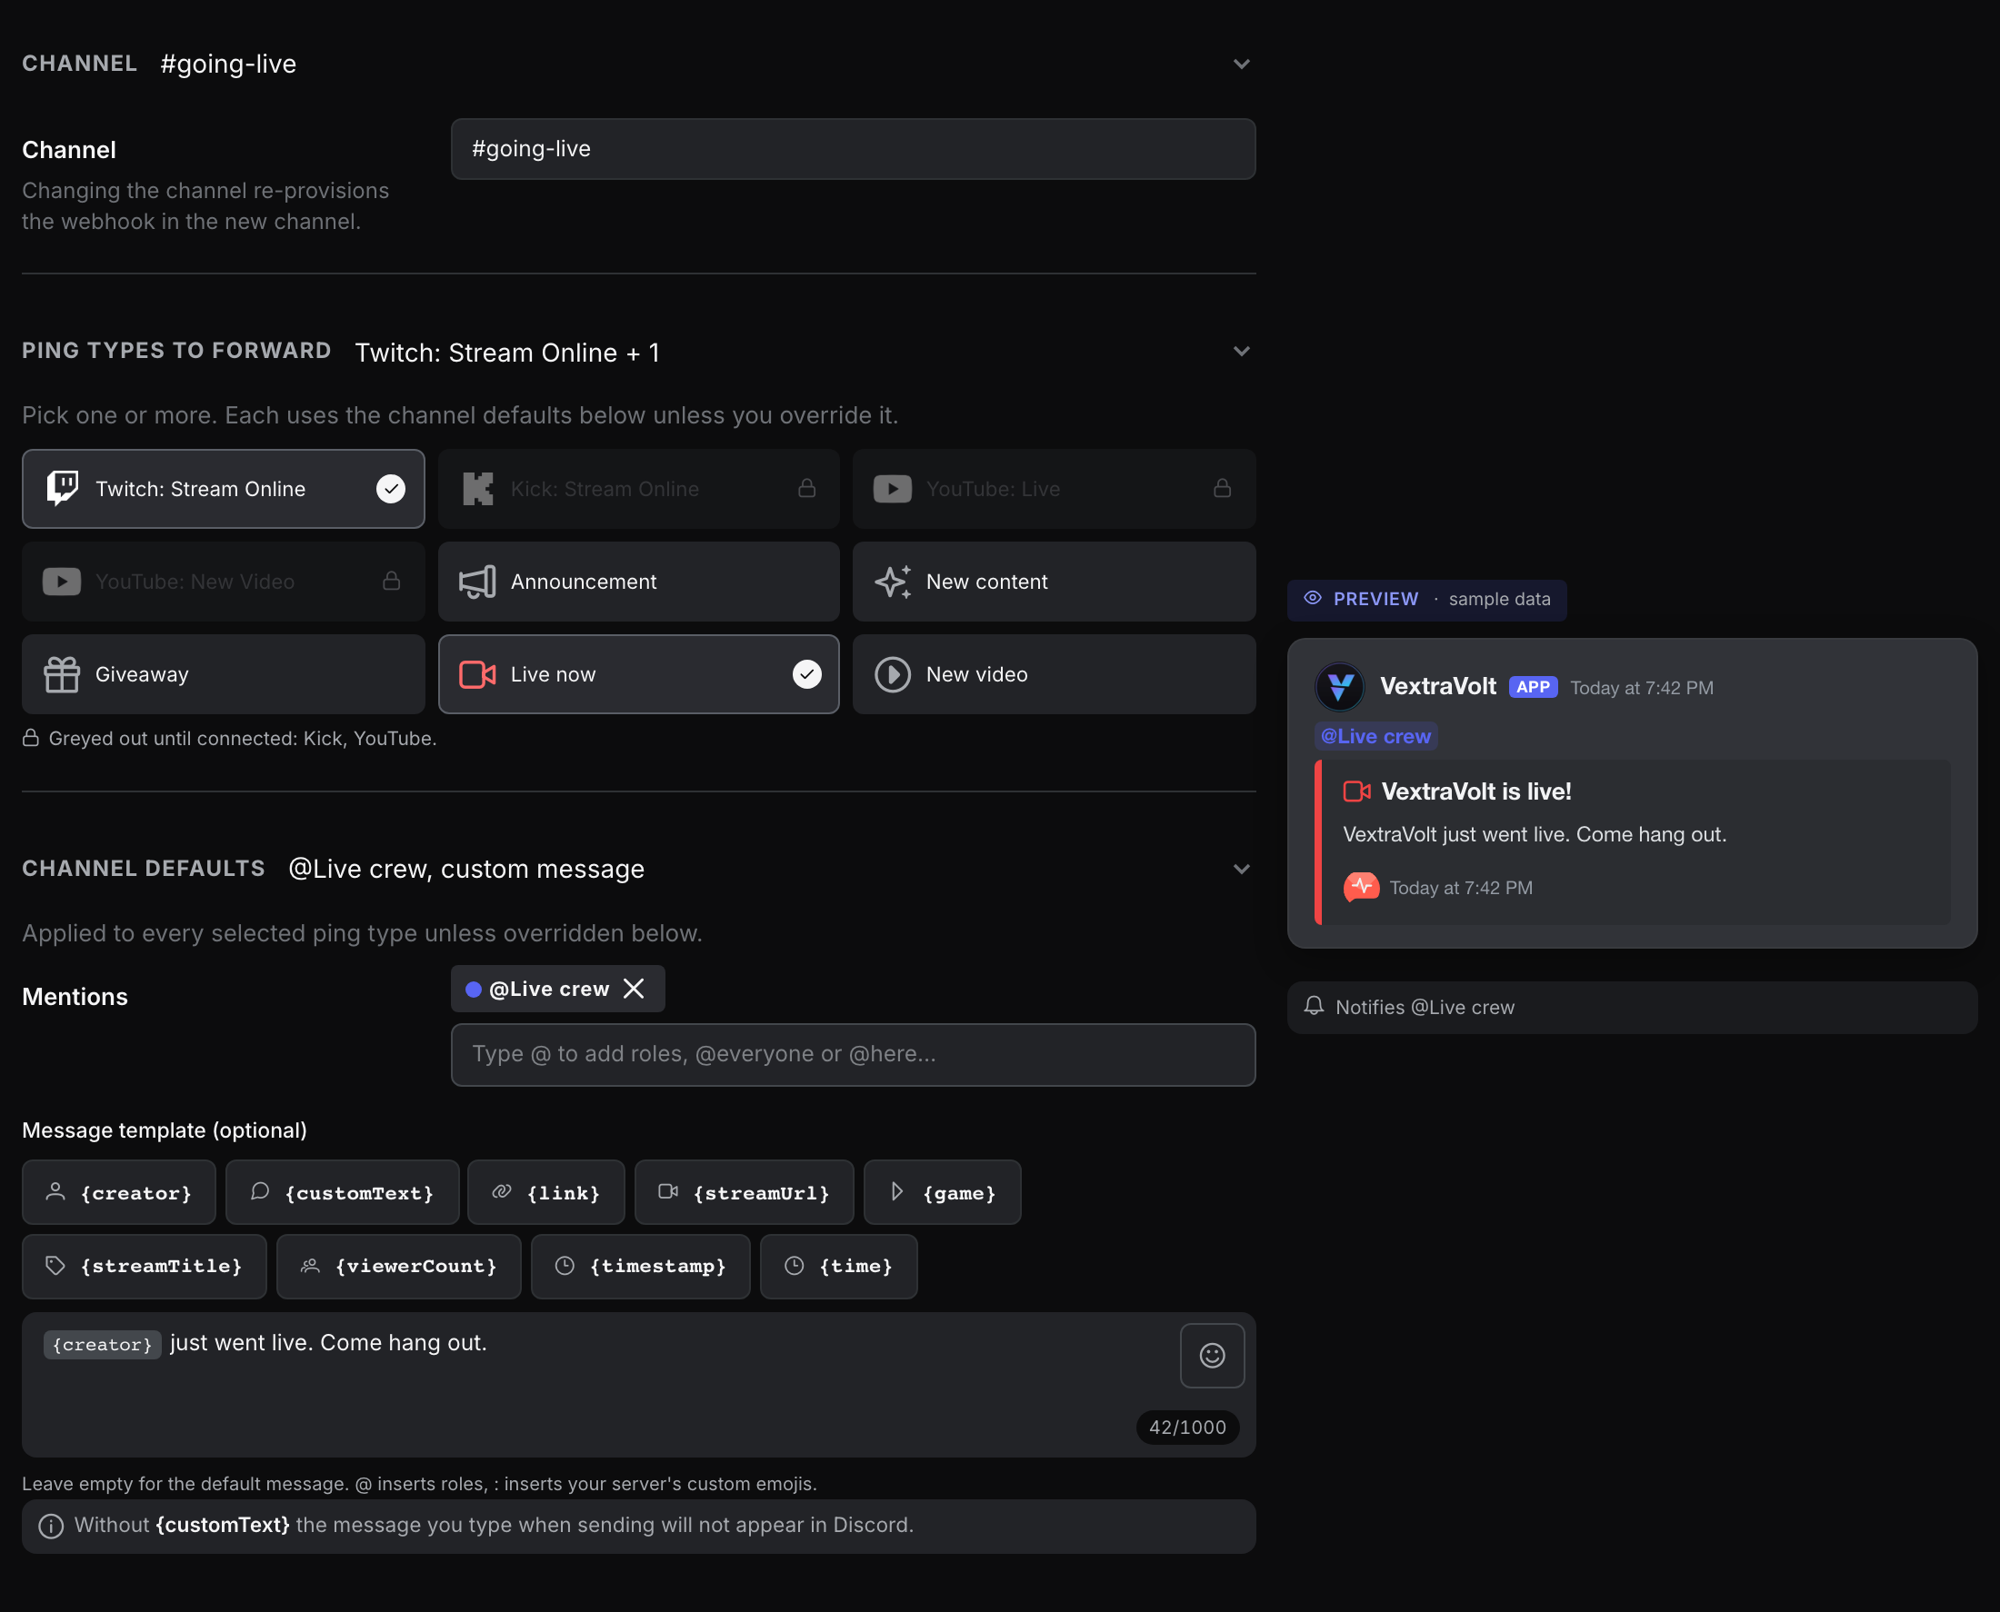Click the lock icon on YouTube: New Video
Viewport: 2000px width, 1612px height.
tap(391, 582)
